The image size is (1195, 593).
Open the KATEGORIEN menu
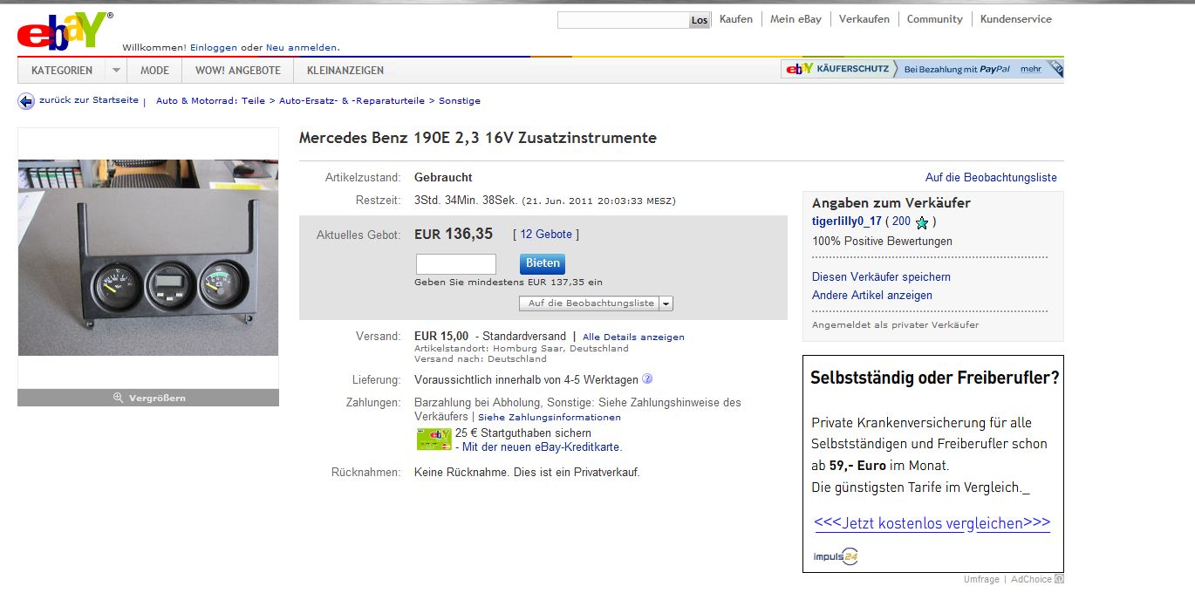(x=62, y=71)
